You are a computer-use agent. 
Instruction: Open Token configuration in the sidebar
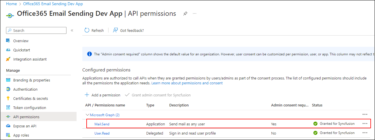pyautogui.click(x=29, y=108)
